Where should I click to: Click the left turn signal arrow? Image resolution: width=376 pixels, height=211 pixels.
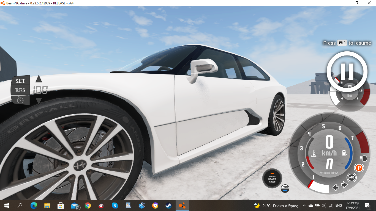335,188
